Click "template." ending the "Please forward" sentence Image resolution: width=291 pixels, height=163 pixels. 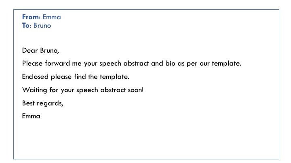point(227,64)
